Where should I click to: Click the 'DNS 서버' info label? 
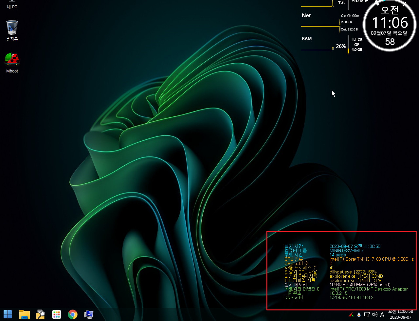[294, 297]
